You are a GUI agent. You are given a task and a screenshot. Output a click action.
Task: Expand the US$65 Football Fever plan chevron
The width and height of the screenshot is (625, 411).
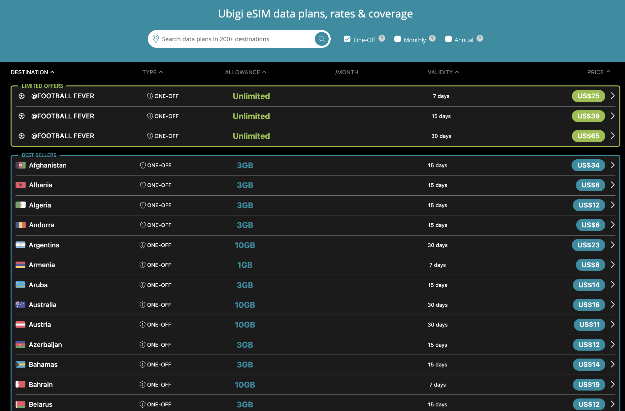(613, 136)
